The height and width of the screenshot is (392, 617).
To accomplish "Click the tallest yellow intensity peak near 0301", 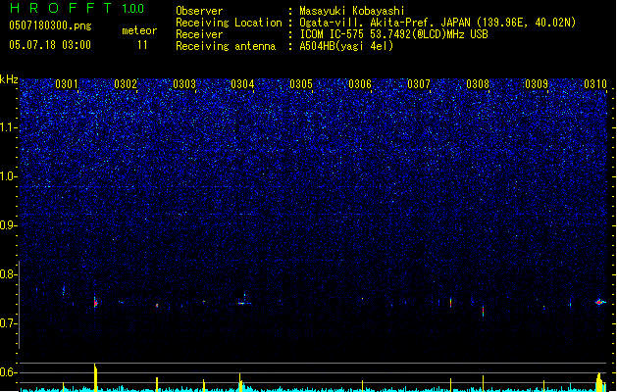I will tap(95, 377).
